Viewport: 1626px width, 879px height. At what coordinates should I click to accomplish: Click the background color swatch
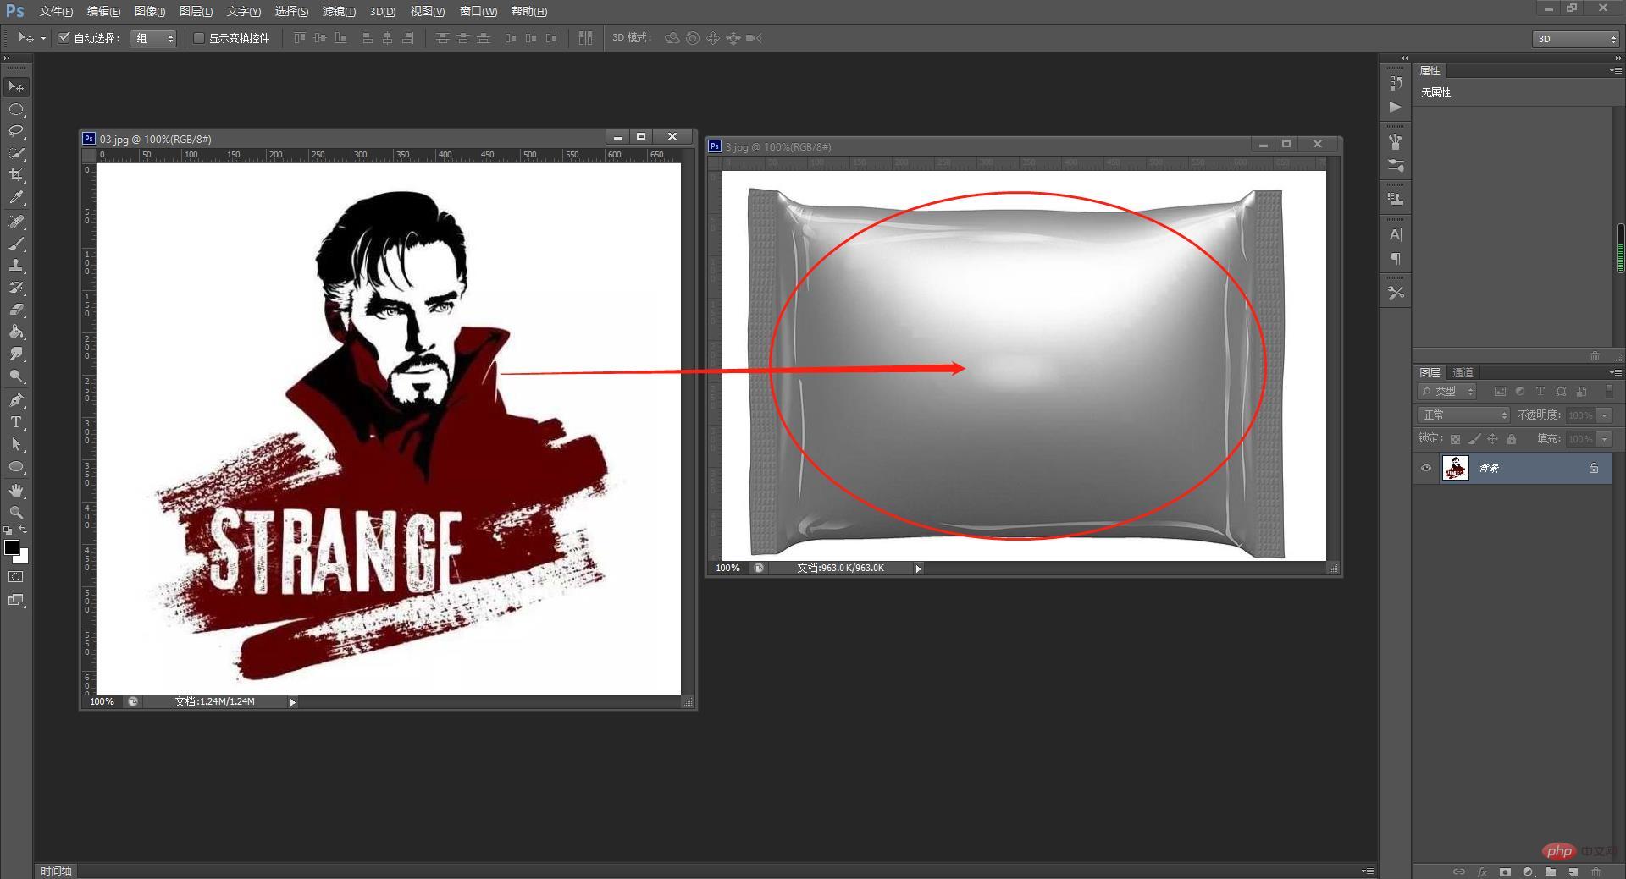click(x=23, y=558)
